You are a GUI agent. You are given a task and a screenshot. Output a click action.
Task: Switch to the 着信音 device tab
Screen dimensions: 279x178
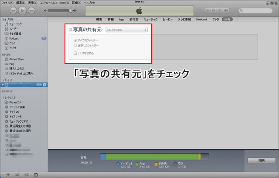(x=134, y=19)
